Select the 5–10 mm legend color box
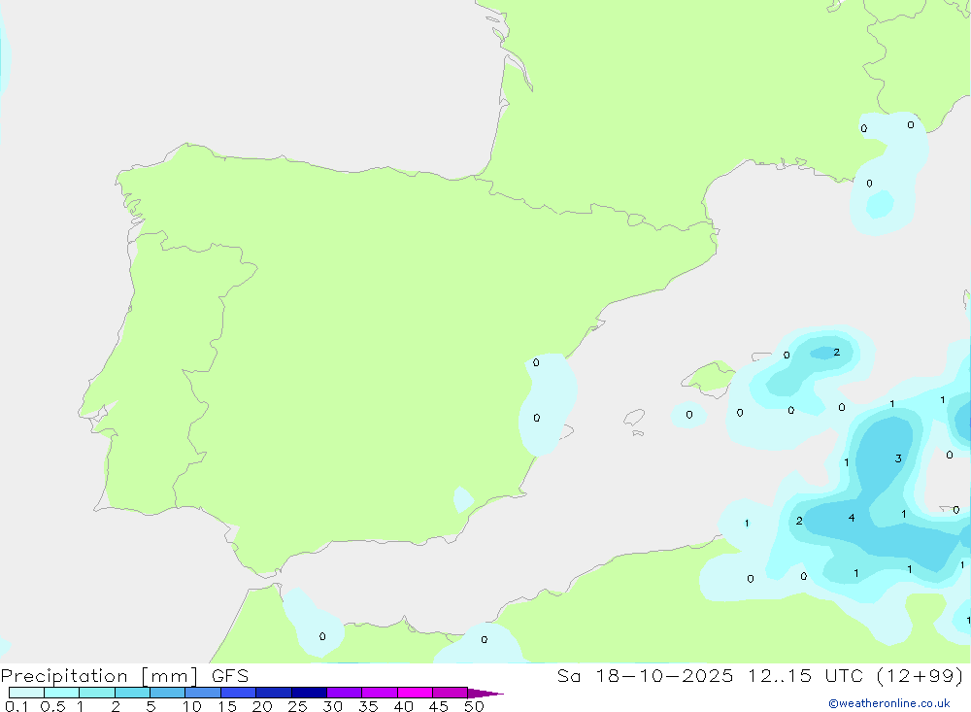 pos(167,693)
